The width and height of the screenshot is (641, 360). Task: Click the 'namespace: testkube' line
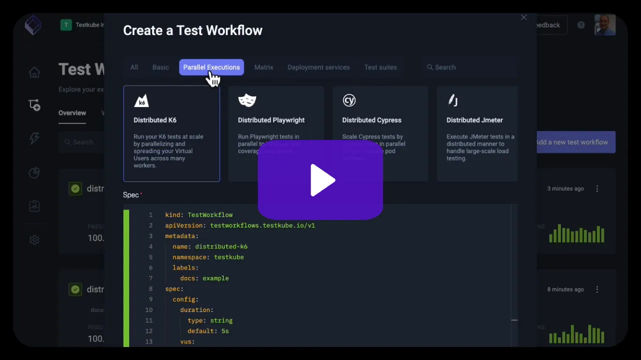pyautogui.click(x=208, y=257)
